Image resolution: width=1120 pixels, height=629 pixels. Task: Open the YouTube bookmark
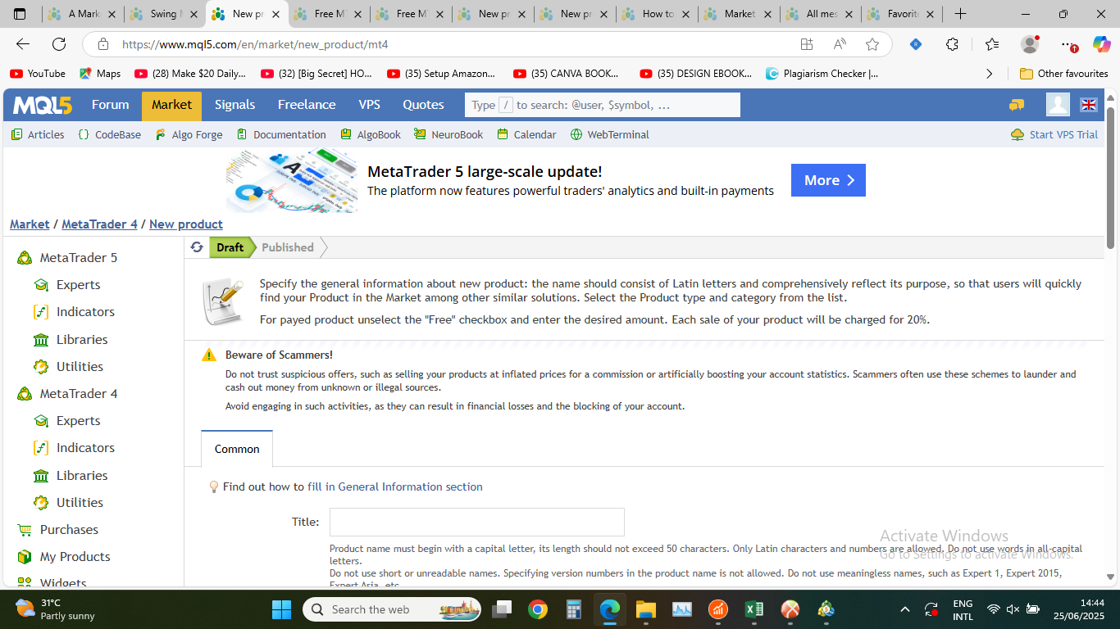click(x=38, y=74)
